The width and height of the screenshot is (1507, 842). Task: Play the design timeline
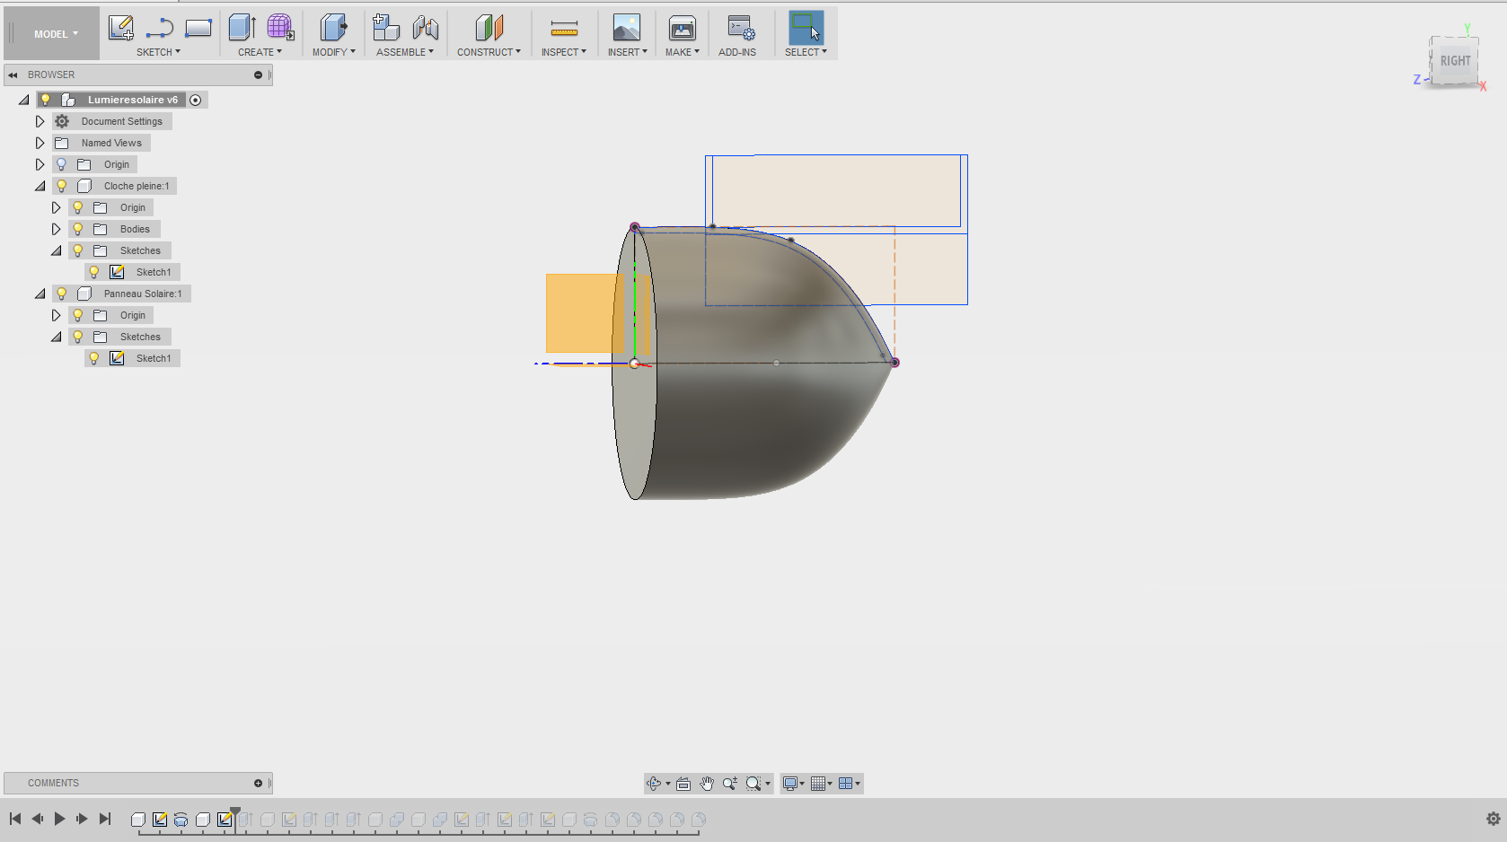59,819
